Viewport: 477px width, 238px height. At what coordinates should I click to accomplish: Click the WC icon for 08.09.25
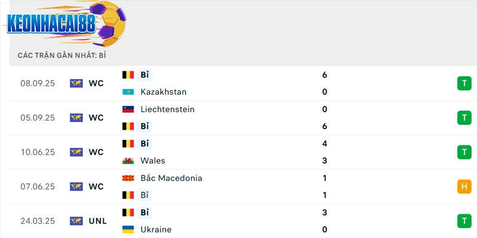click(x=76, y=83)
